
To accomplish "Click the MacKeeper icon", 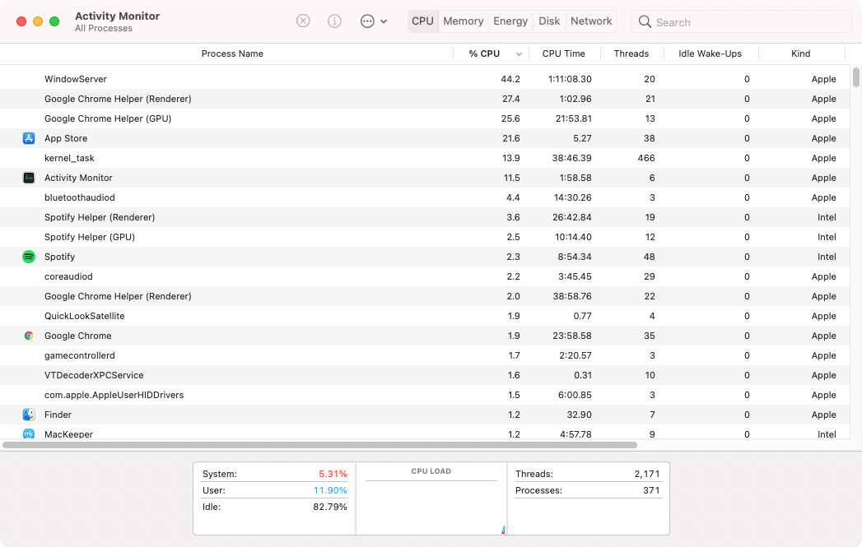I will [x=29, y=433].
